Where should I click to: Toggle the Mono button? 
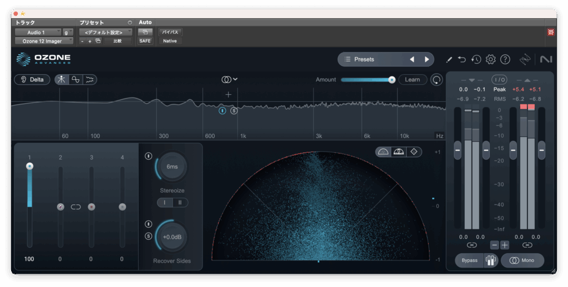coord(522,260)
